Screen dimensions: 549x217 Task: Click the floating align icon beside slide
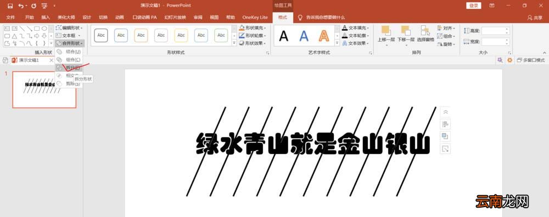pyautogui.click(x=445, y=124)
